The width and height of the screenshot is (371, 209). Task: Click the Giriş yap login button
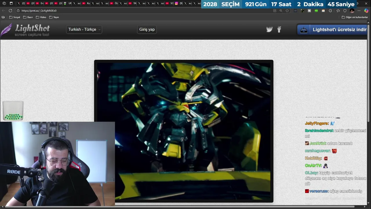click(147, 29)
